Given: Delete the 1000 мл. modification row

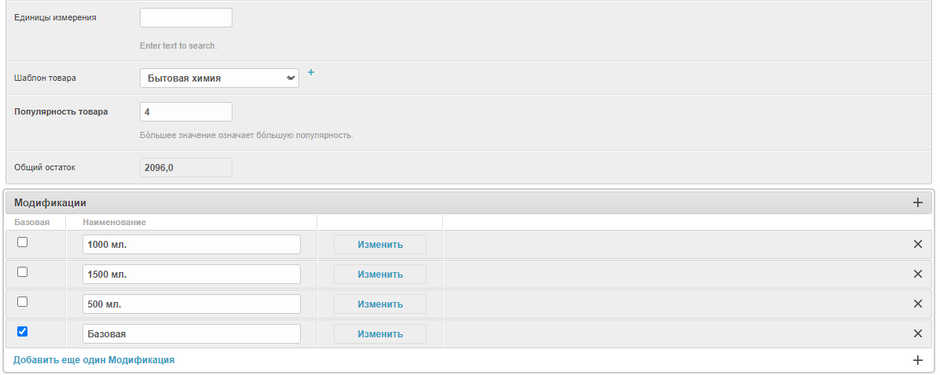Looking at the screenshot, I should point(917,244).
